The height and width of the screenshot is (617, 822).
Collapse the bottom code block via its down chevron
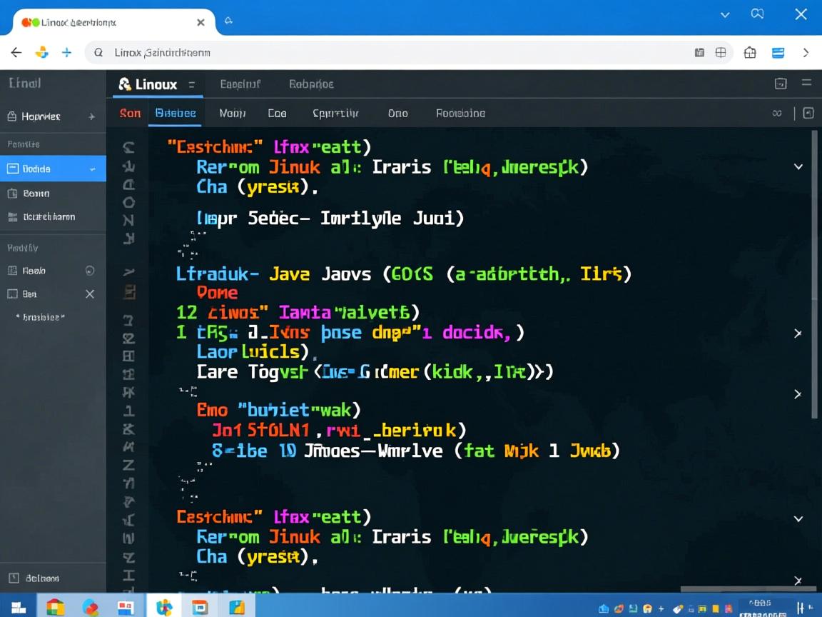pos(798,518)
